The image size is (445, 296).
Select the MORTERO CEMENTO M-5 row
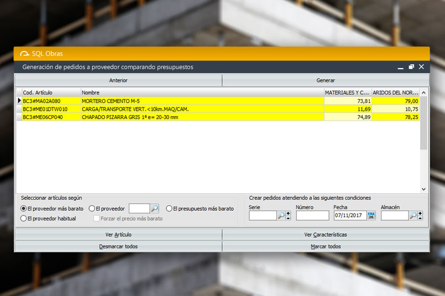pyautogui.click(x=166, y=101)
